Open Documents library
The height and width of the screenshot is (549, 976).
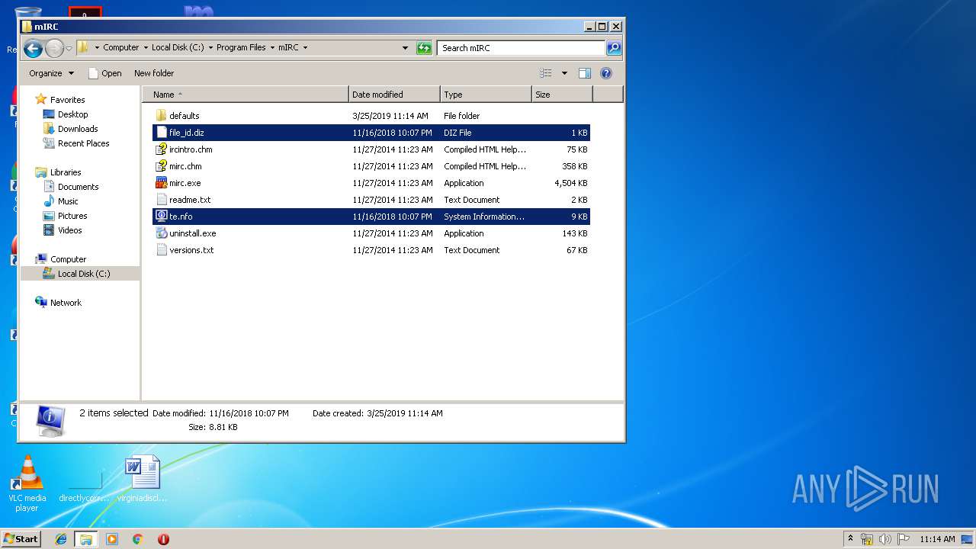tap(78, 187)
